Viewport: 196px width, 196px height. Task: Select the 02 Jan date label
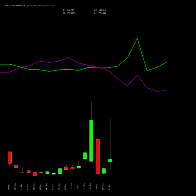[34, 187]
